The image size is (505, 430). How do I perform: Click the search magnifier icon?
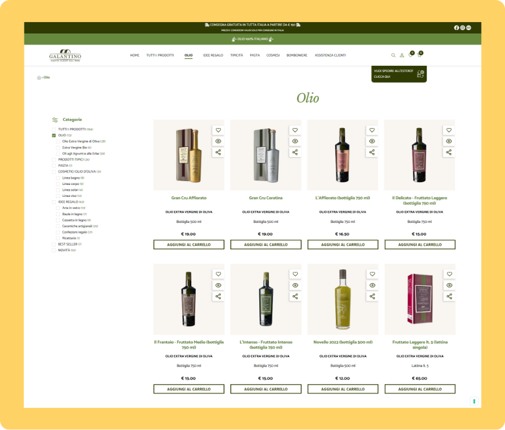(393, 56)
